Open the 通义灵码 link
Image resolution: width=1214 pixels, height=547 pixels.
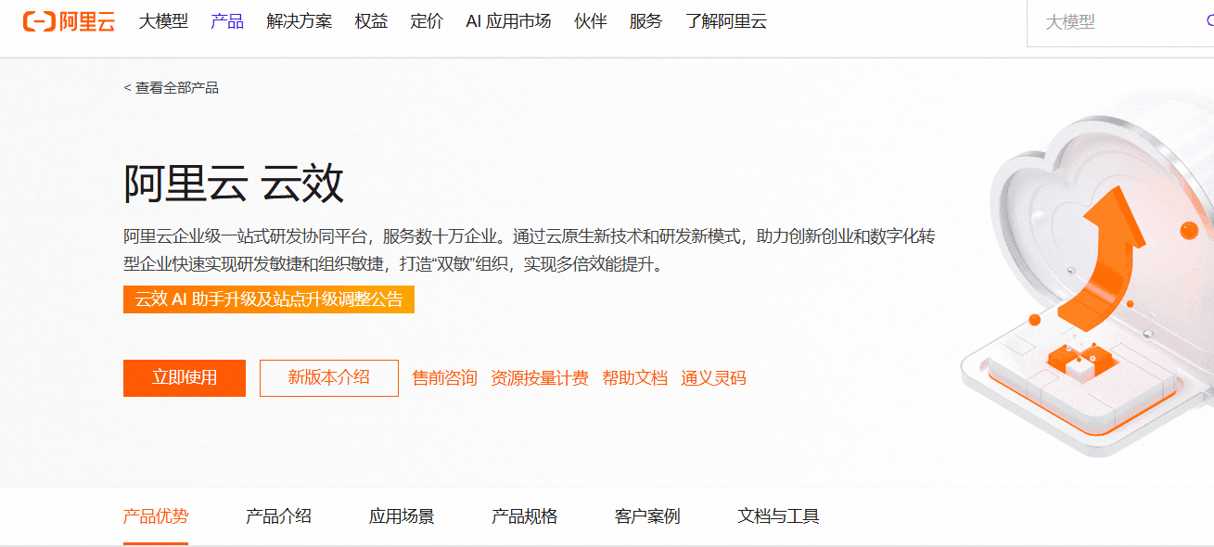click(713, 378)
